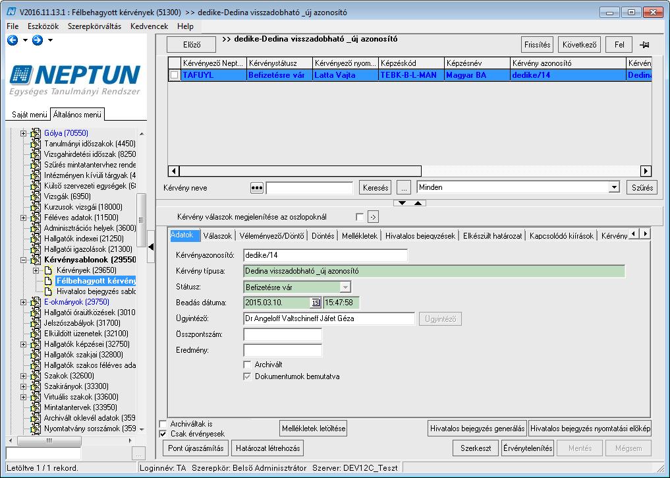Click the blue forward navigation arrow
670x478 pixels.
38,40
